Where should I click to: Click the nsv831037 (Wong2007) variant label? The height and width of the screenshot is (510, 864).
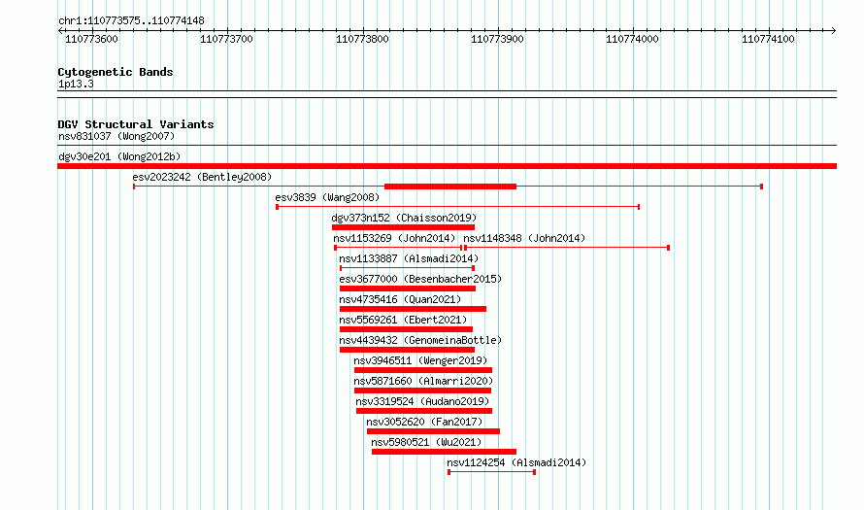coord(116,136)
